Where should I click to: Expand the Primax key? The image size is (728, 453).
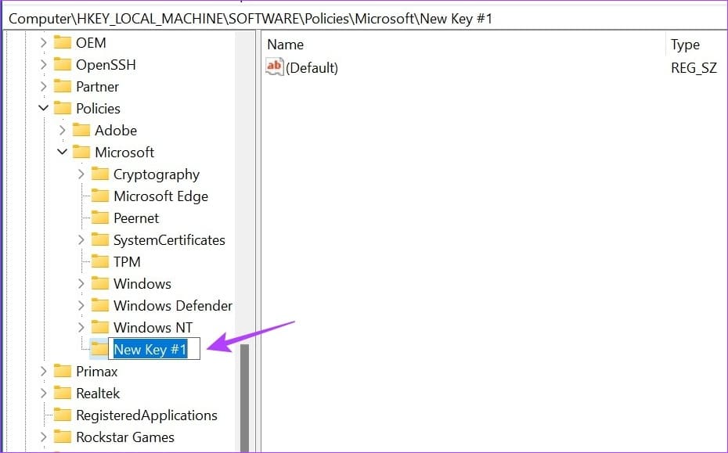(x=43, y=371)
